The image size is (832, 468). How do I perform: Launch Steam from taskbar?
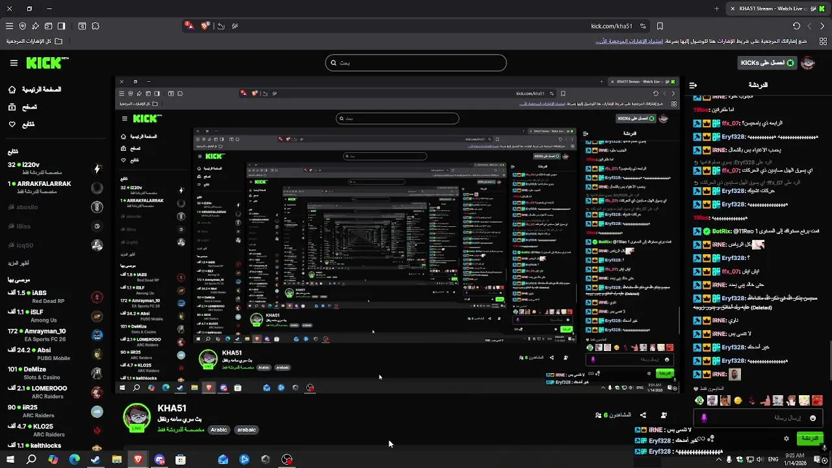click(x=96, y=460)
